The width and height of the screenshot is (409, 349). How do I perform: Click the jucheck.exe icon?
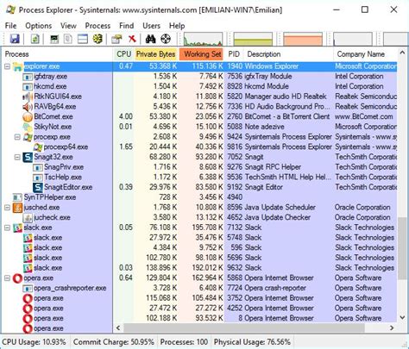28,218
